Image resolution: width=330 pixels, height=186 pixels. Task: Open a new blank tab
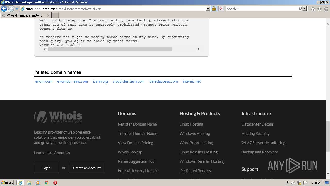tap(55, 16)
